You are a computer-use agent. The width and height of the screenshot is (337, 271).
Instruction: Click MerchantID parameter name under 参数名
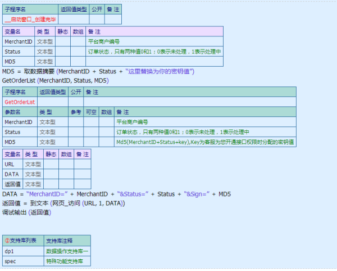(19, 122)
